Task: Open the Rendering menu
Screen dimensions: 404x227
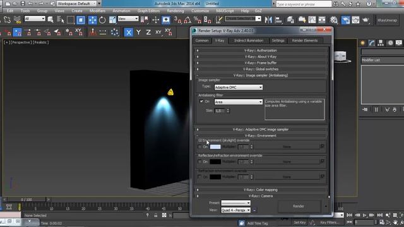Action: 175,11
